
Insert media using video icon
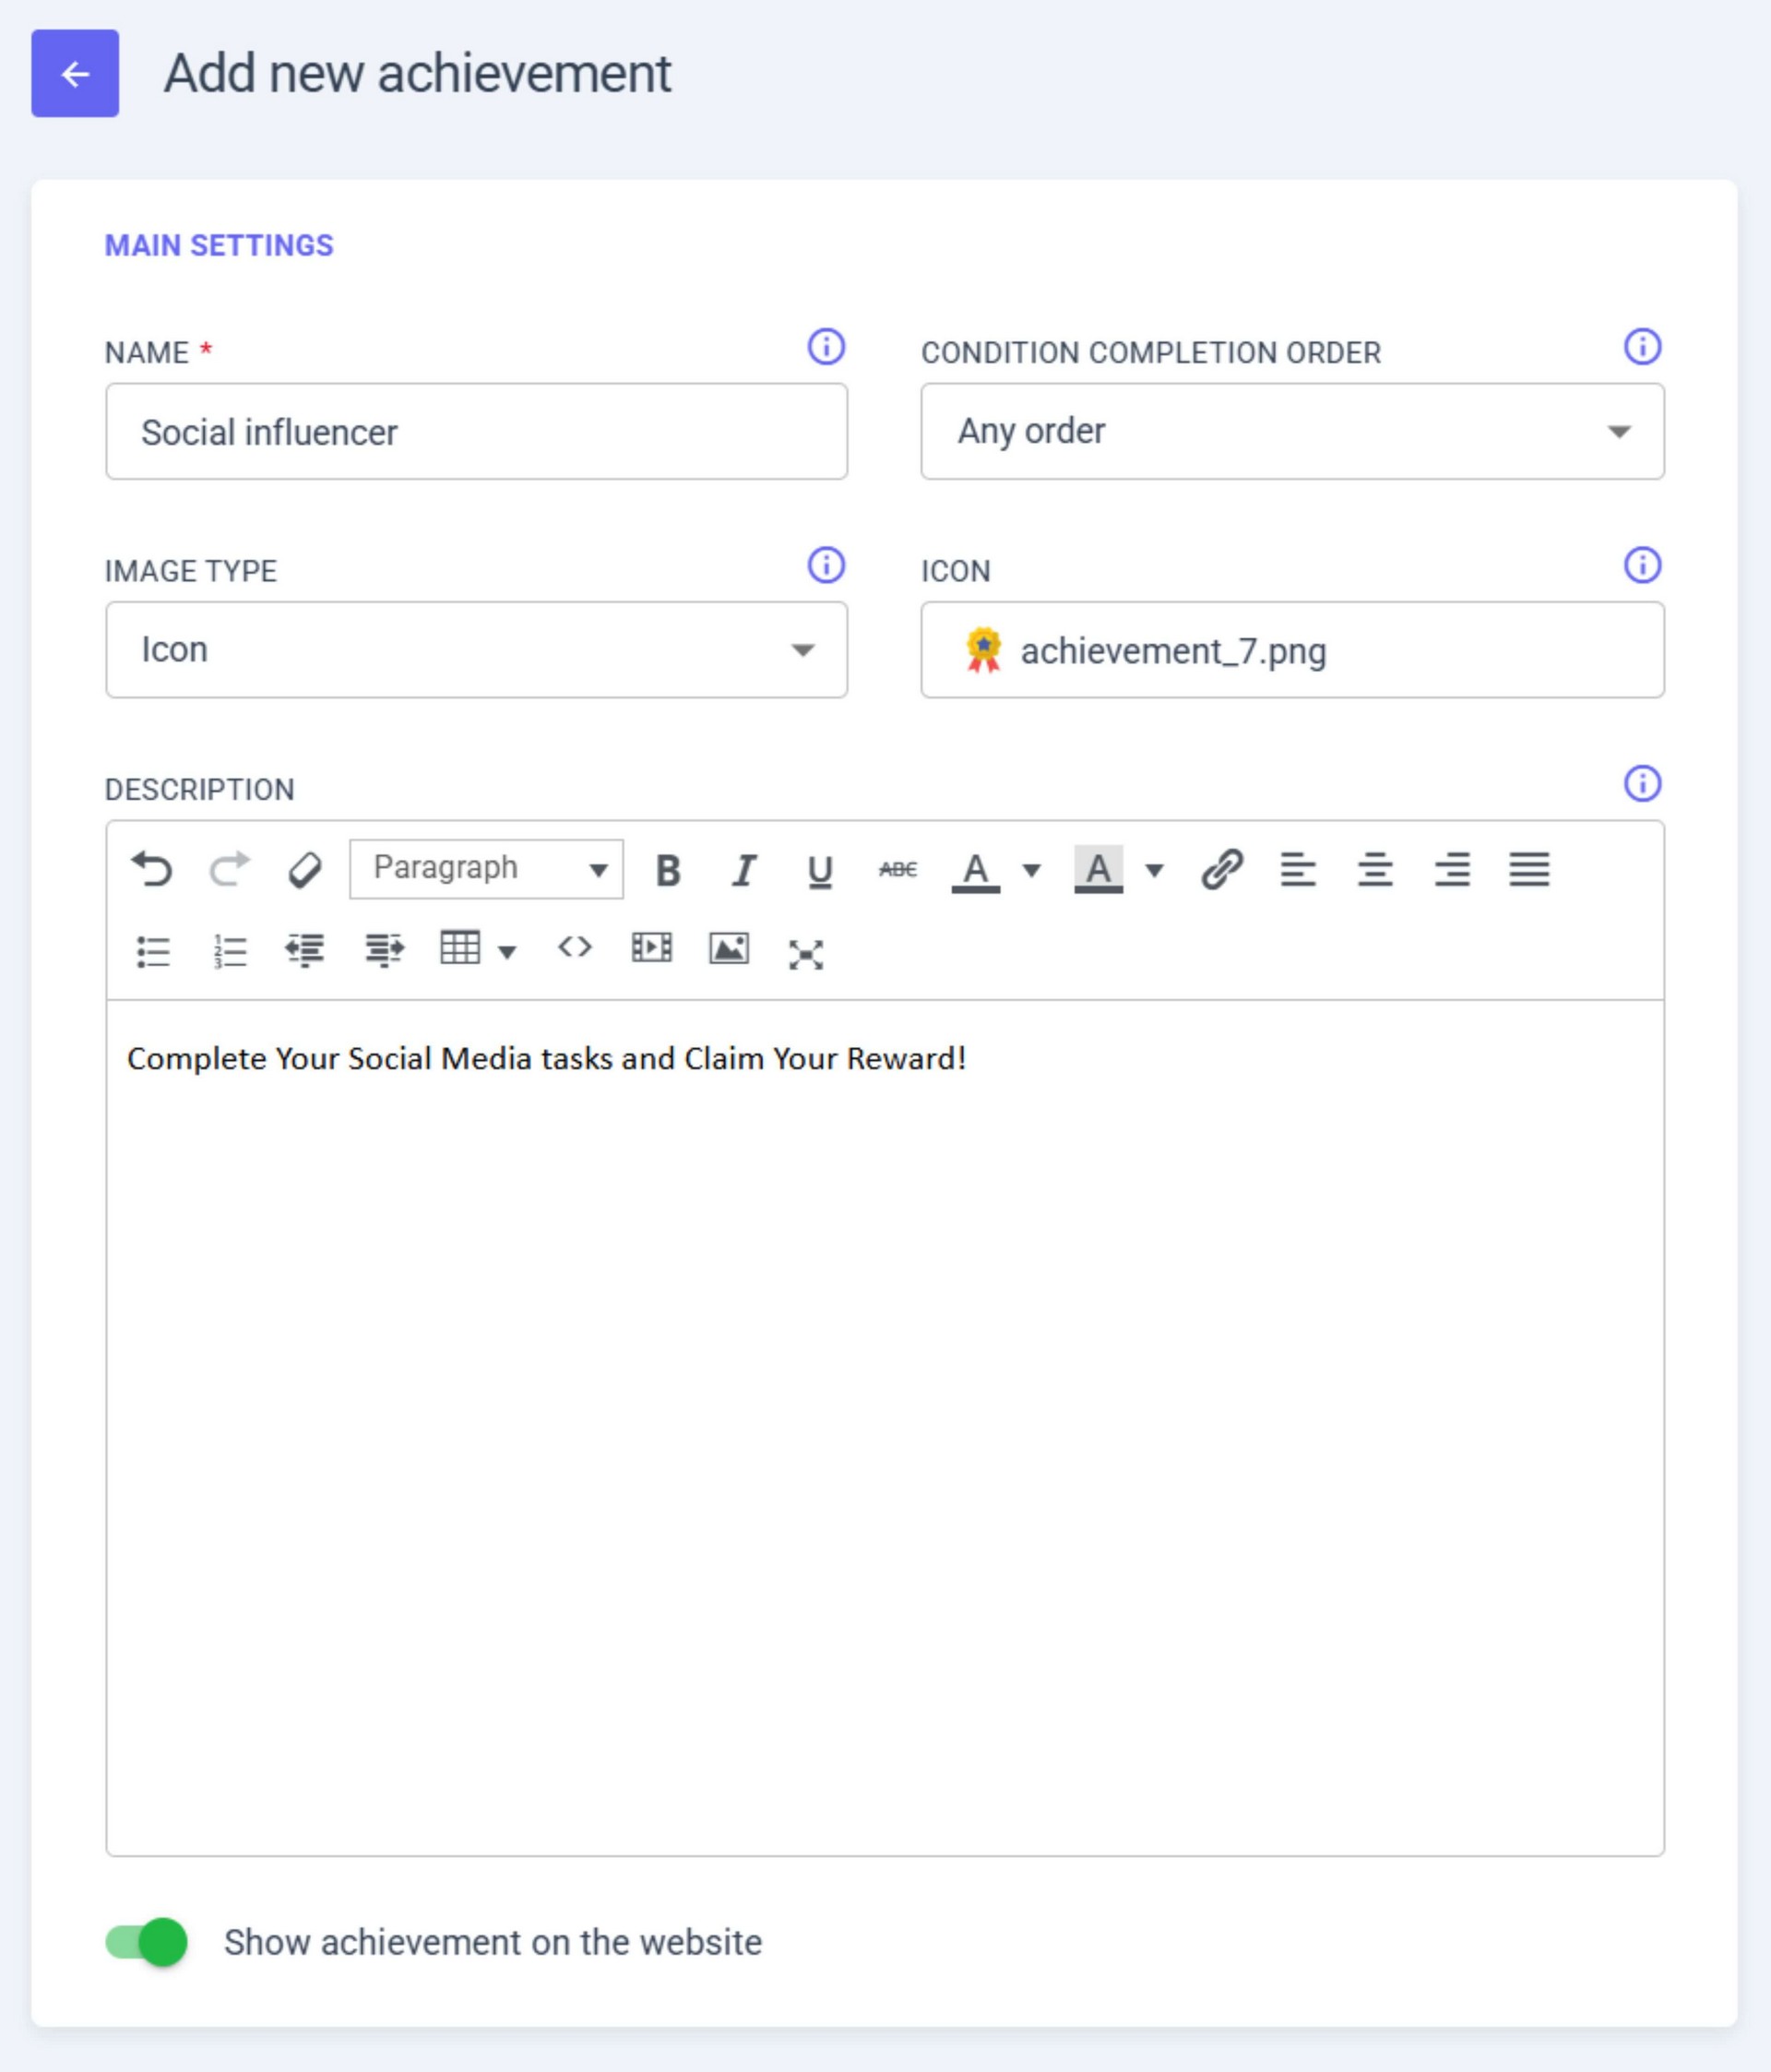click(x=651, y=947)
